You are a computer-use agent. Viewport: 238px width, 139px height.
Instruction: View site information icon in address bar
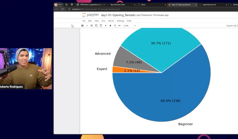click(x=69, y=9)
